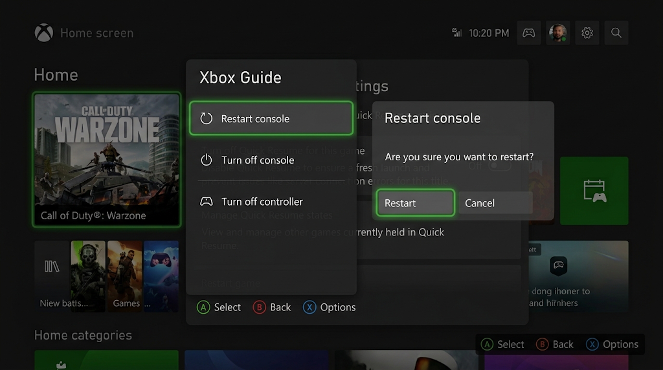Click Cancel in the restart dialog
663x370 pixels.
click(495, 202)
